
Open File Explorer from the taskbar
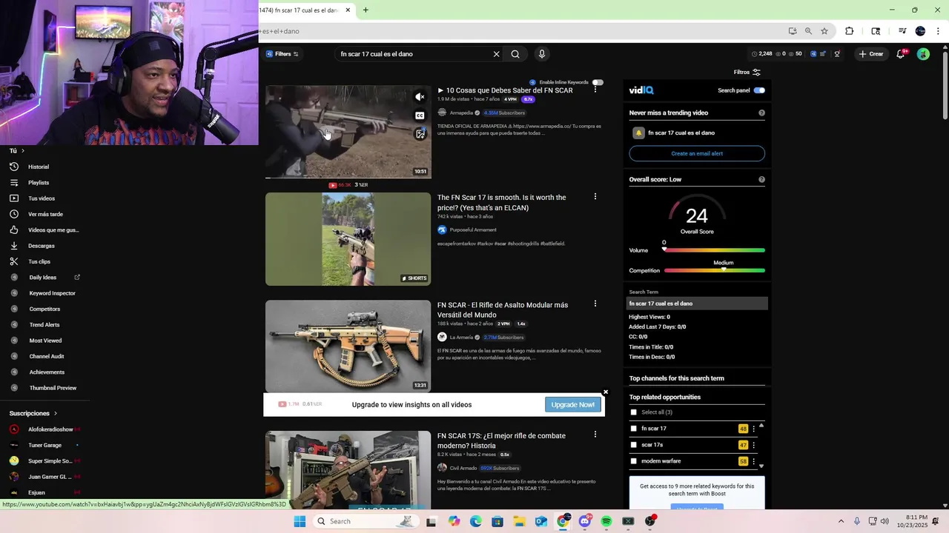click(519, 521)
